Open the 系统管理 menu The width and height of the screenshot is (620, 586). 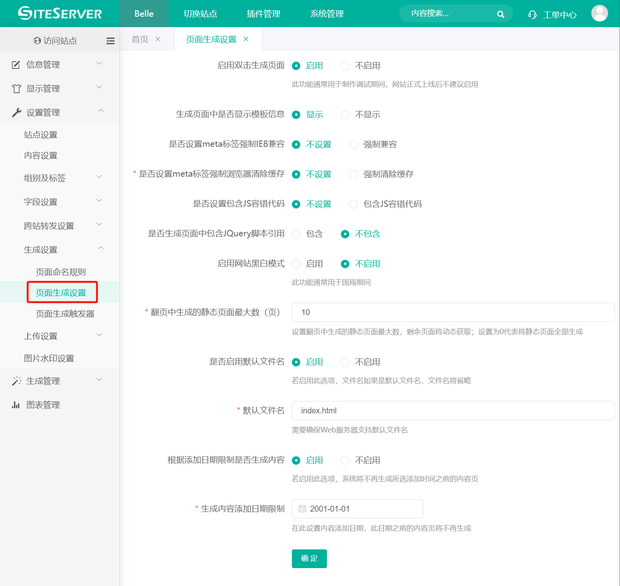(327, 14)
